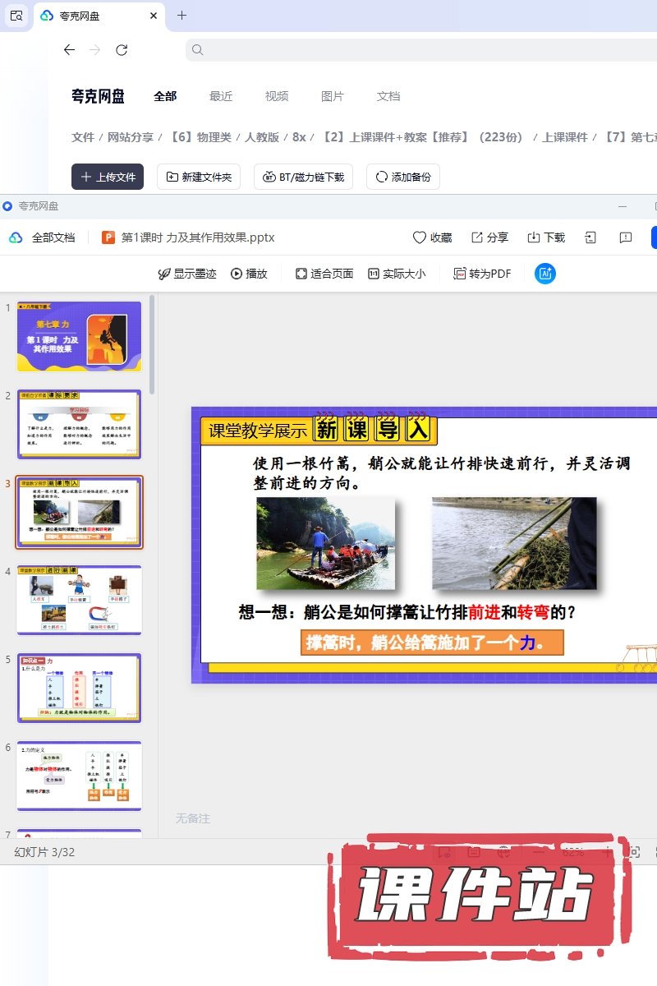This screenshot has width=657, height=986.
Task: Click 上传文件 upload button
Action: point(108,177)
